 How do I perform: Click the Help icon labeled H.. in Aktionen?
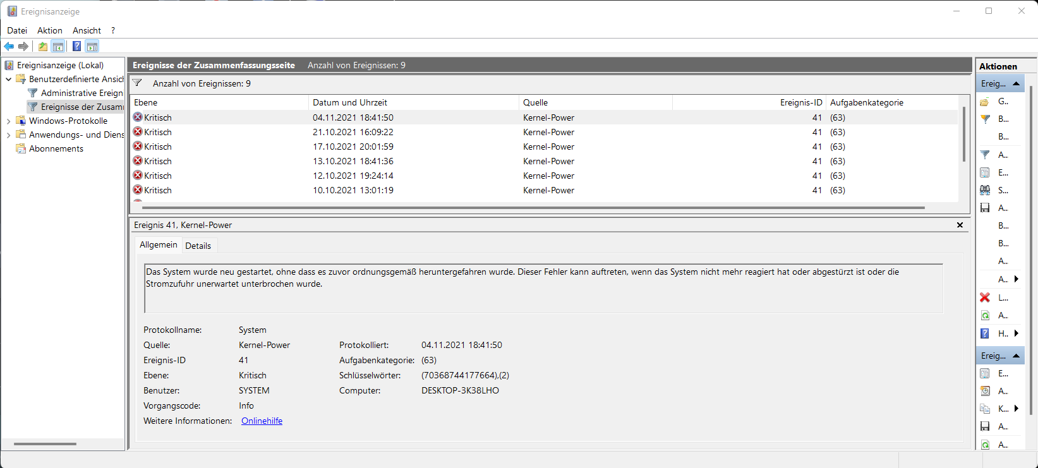[x=985, y=333]
